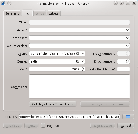
Task: Select the Tags tab
Action: pyautogui.click(x=27, y=13)
